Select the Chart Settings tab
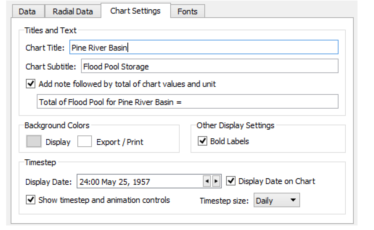The image size is (374, 230). 135,11
